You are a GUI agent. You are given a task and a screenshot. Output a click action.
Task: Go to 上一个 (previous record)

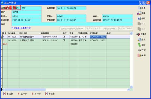22,94
